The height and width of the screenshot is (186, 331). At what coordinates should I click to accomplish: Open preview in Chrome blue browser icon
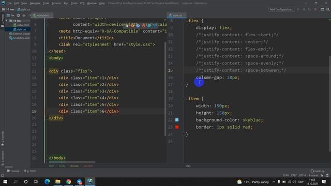[138, 26]
